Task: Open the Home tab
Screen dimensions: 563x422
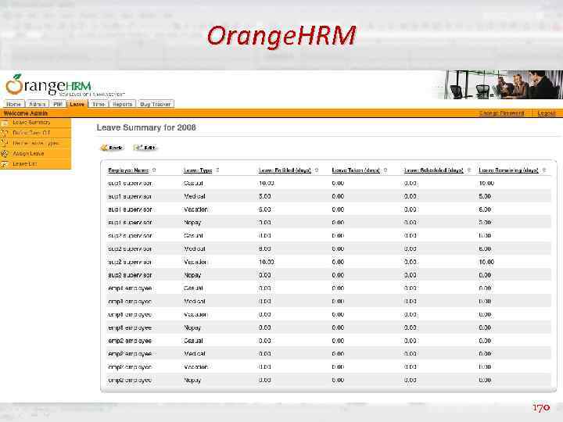Action: (13, 104)
